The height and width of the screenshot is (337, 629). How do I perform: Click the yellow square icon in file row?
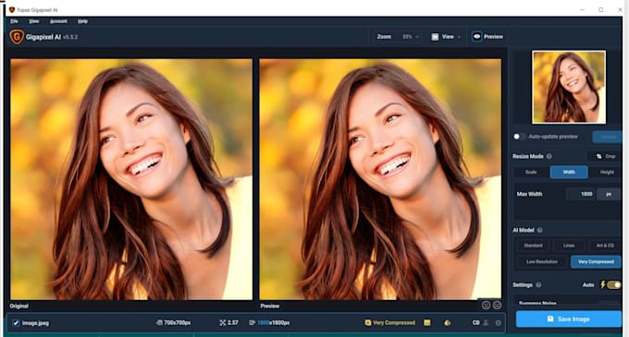(426, 322)
